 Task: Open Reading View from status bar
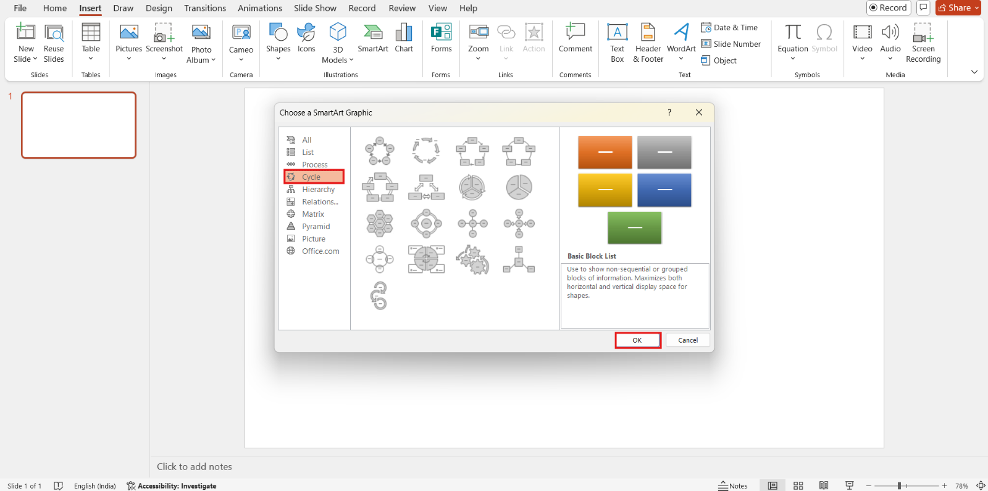pos(824,486)
